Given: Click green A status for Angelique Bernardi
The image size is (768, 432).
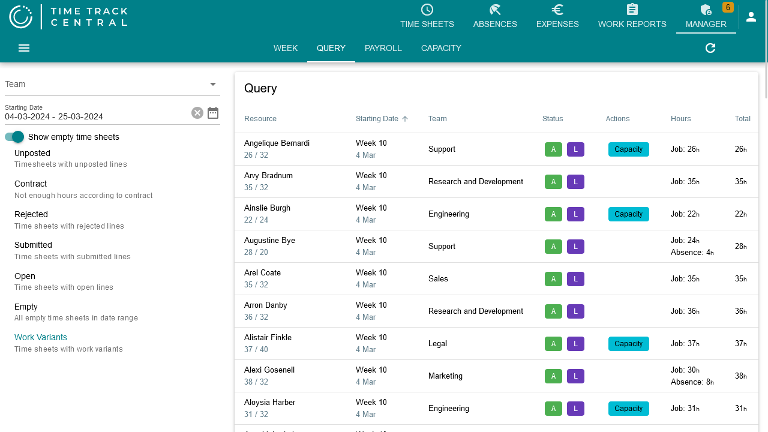Looking at the screenshot, I should [553, 149].
